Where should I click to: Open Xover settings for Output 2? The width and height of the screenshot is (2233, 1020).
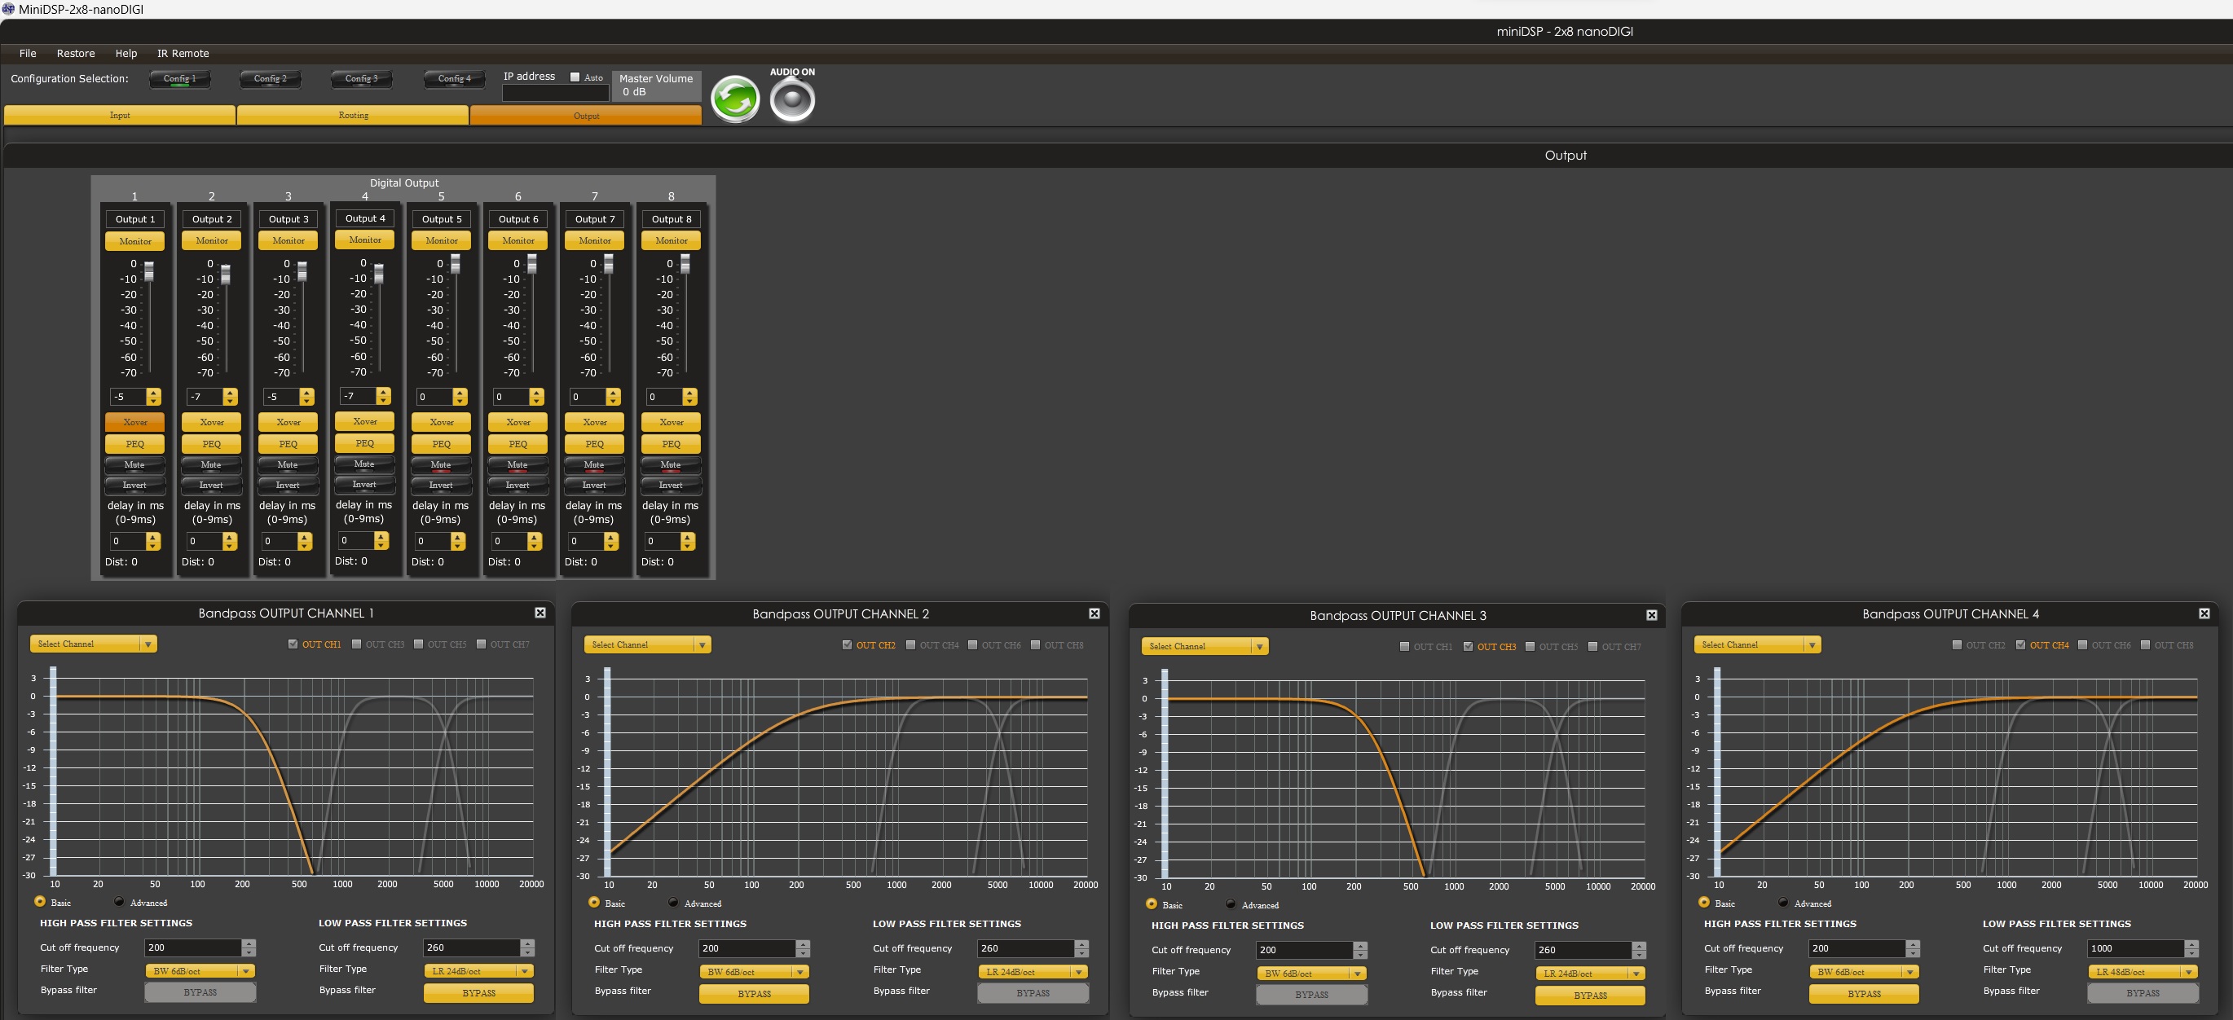tap(212, 422)
